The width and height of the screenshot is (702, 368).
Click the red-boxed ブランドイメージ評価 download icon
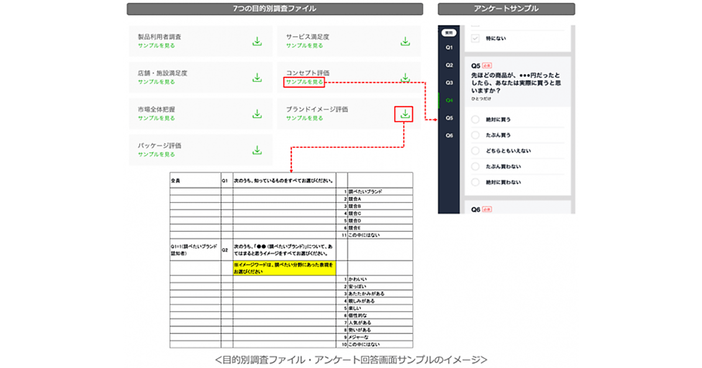coord(404,114)
